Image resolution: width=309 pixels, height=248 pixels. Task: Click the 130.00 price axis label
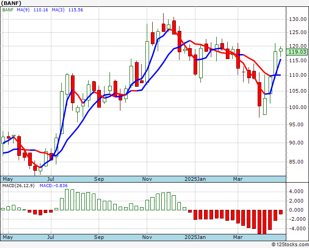coord(298,20)
